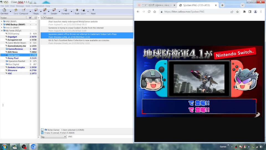The width and height of the screenshot is (266, 150).
Task: Open the Configuration menu
Action: tap(38, 6)
